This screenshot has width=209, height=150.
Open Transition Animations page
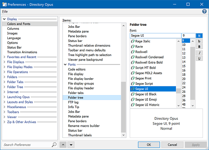pyautogui.click(x=22, y=52)
